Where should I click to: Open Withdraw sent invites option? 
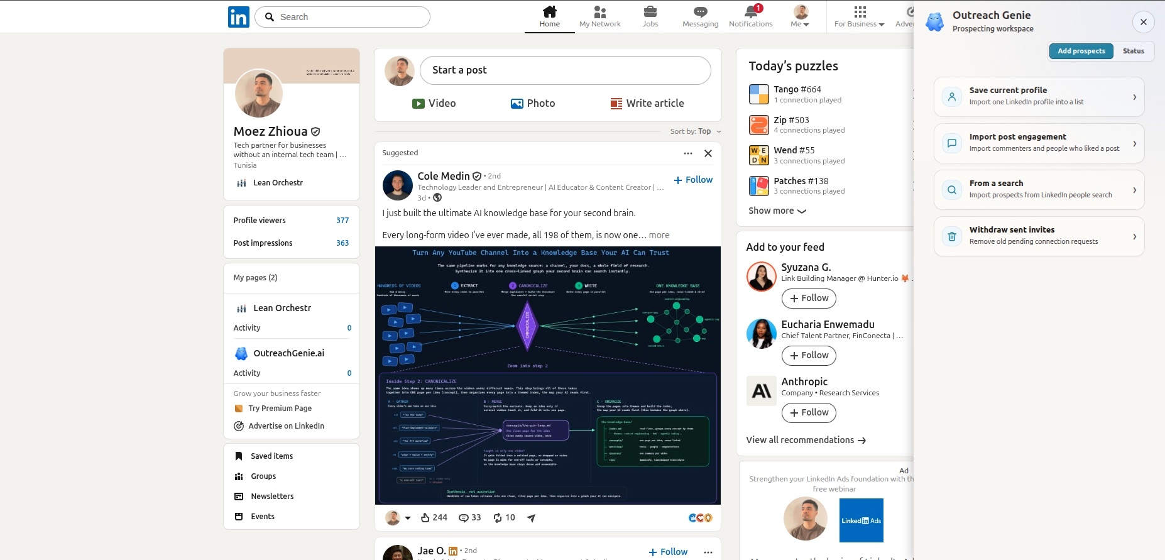pyautogui.click(x=1039, y=236)
